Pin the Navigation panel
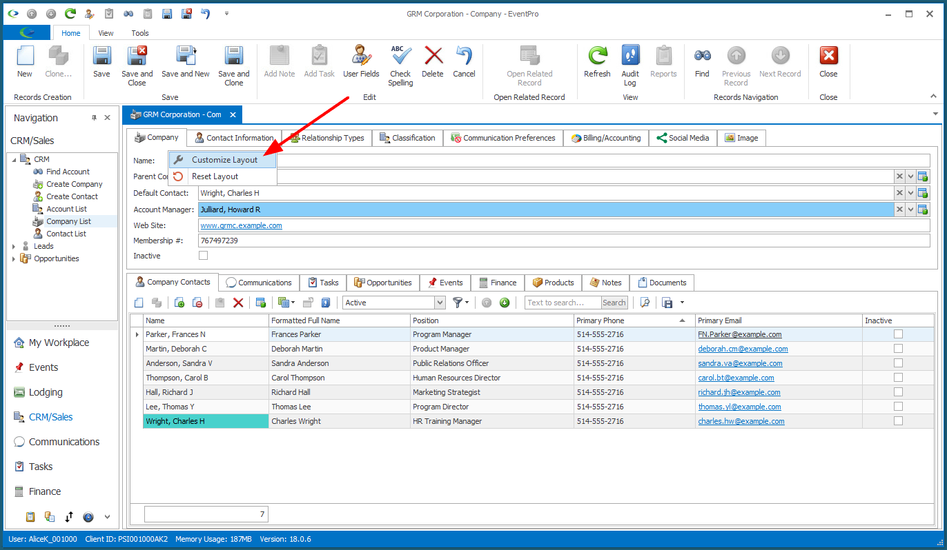 click(x=95, y=118)
